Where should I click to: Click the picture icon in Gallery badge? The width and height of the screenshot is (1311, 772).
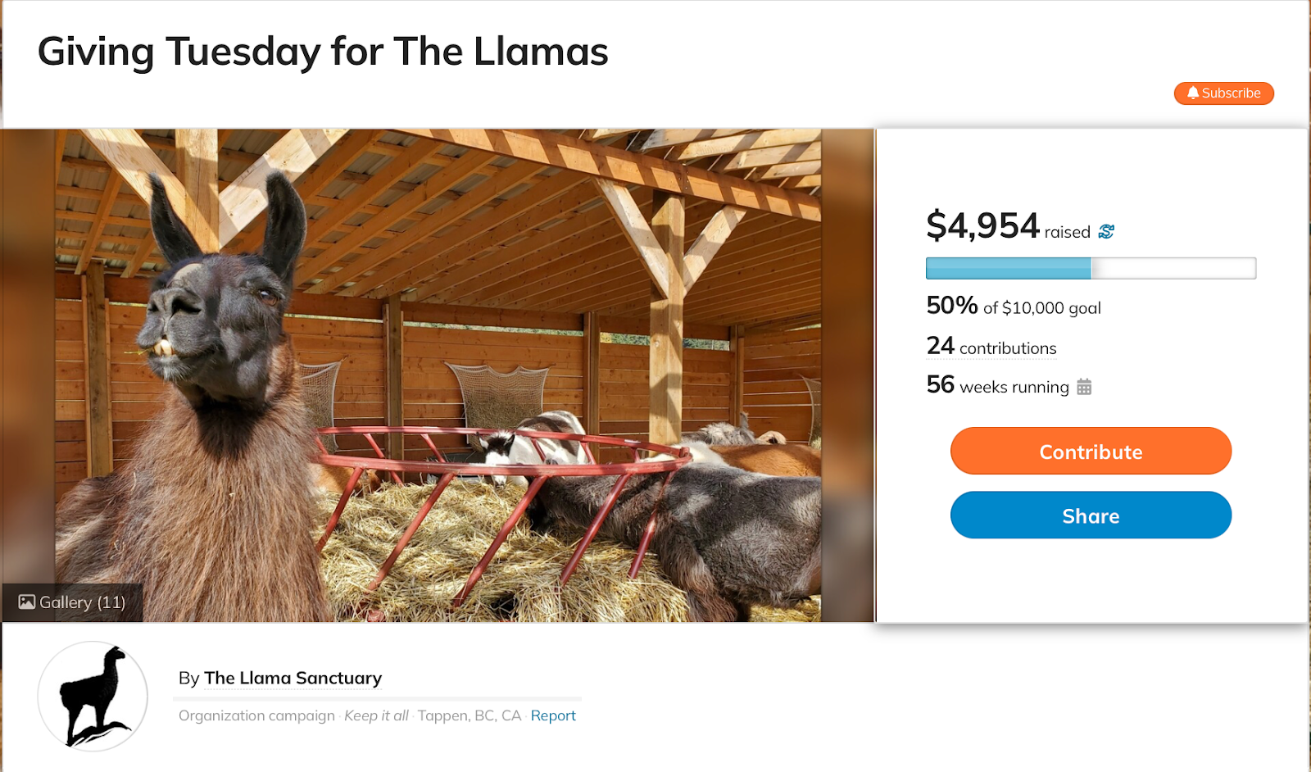pyautogui.click(x=27, y=602)
